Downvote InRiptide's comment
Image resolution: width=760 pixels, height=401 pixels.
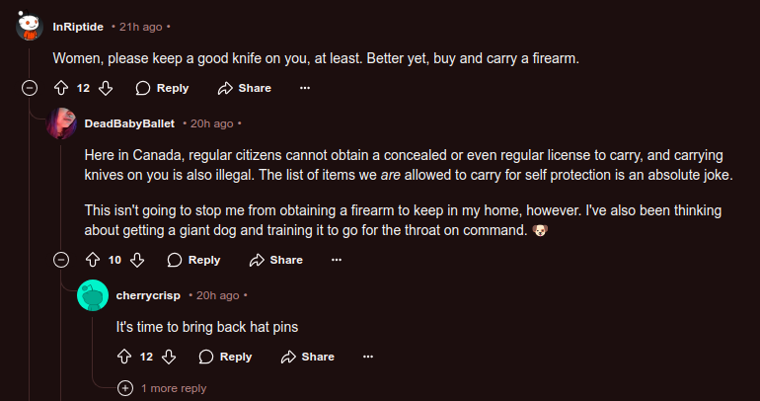click(106, 88)
